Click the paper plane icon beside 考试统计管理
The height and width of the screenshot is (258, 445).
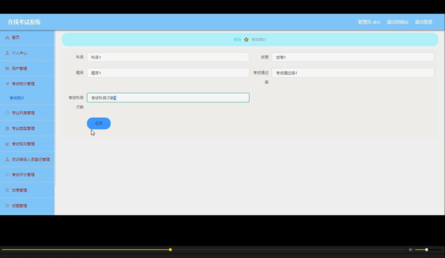[x=7, y=84]
